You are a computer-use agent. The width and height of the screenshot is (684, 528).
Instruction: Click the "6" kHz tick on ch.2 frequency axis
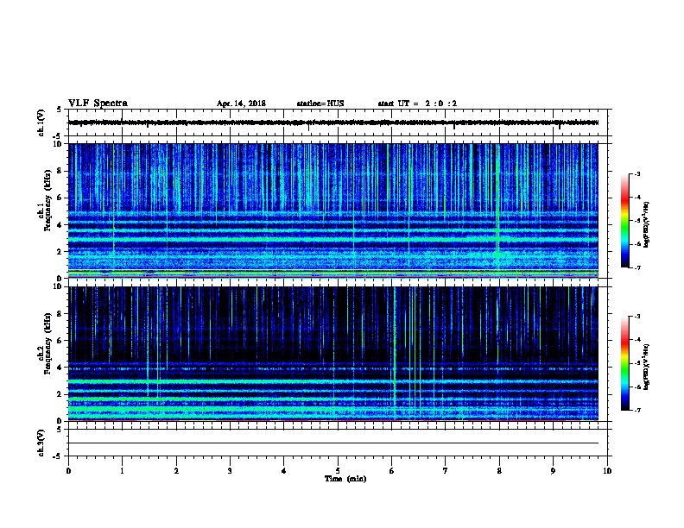[60, 340]
